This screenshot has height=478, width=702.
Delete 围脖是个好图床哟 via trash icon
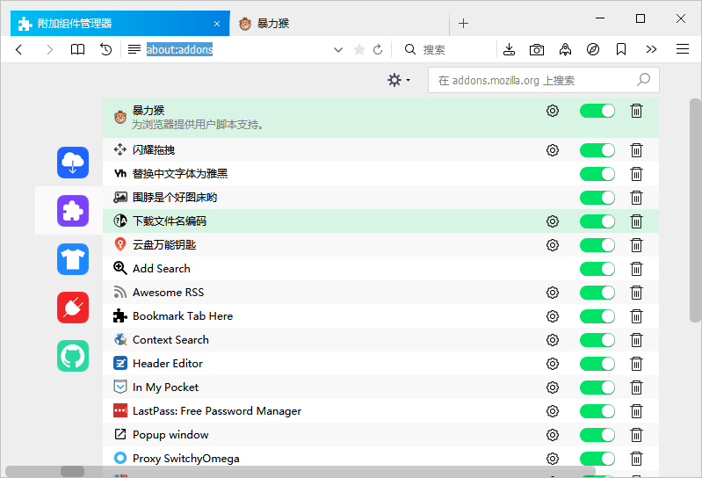pos(636,198)
